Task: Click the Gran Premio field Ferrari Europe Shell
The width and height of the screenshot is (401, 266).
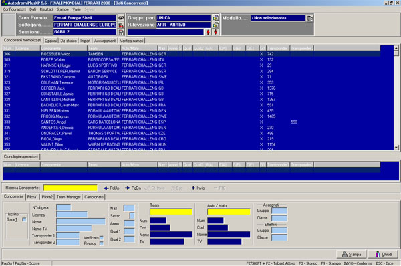Action: (x=85, y=18)
